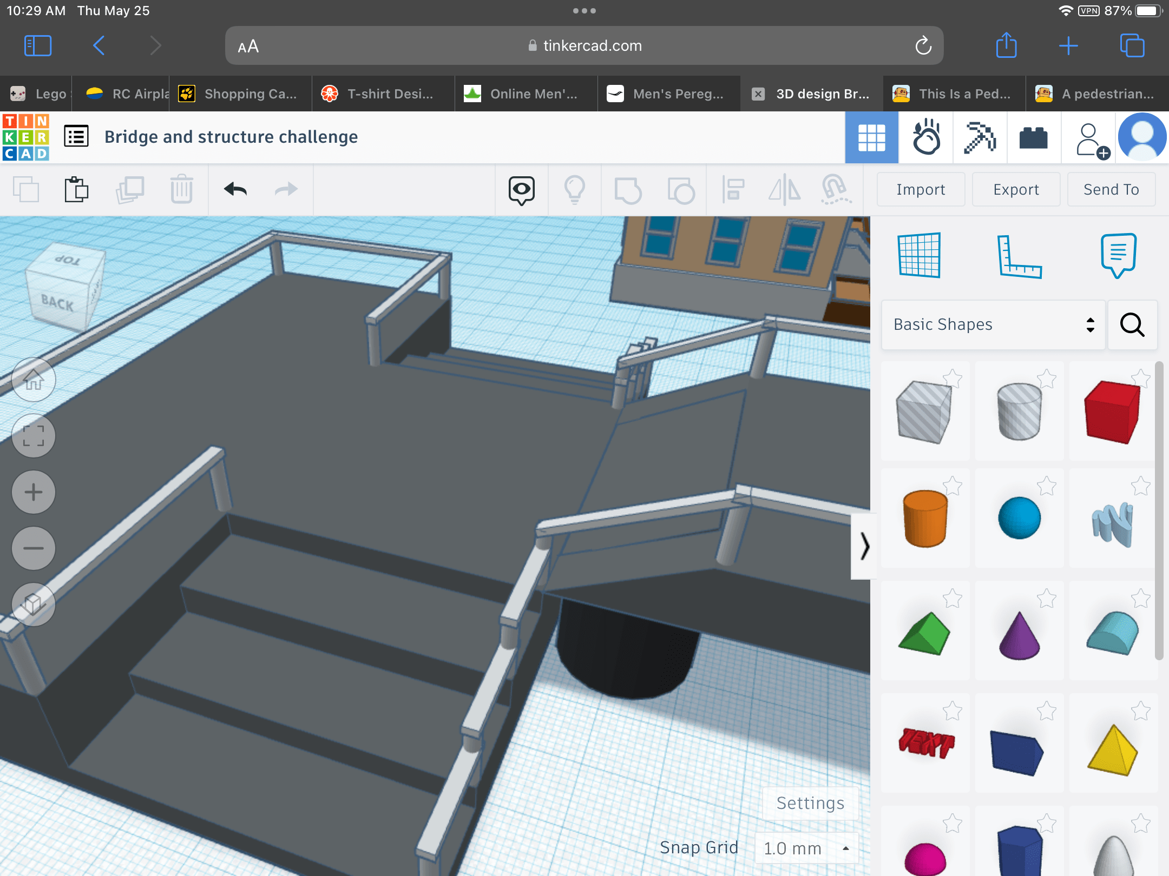Image resolution: width=1169 pixels, height=876 pixels.
Task: Open the Workplane tool
Action: tap(919, 255)
